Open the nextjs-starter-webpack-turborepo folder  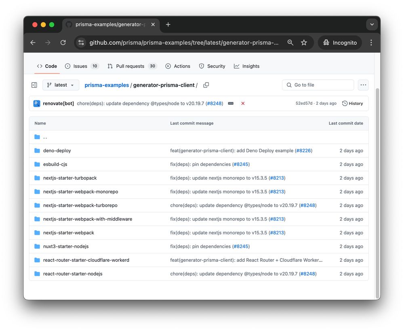pos(80,206)
